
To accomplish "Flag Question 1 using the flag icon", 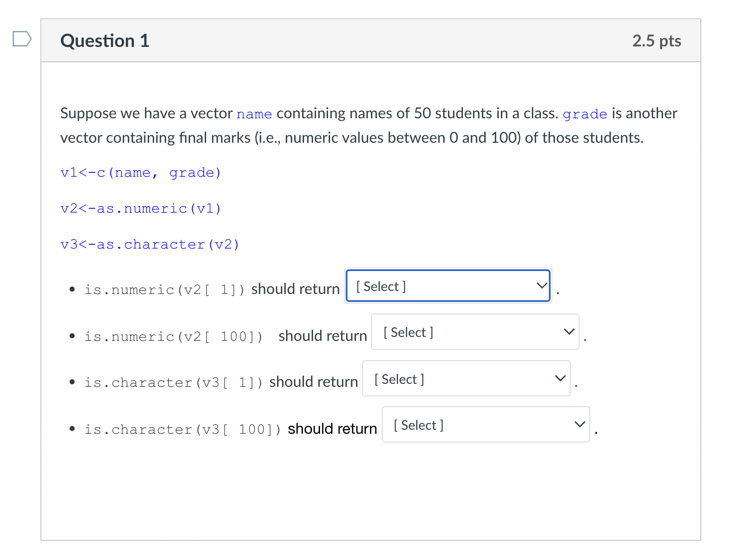I will (x=22, y=39).
